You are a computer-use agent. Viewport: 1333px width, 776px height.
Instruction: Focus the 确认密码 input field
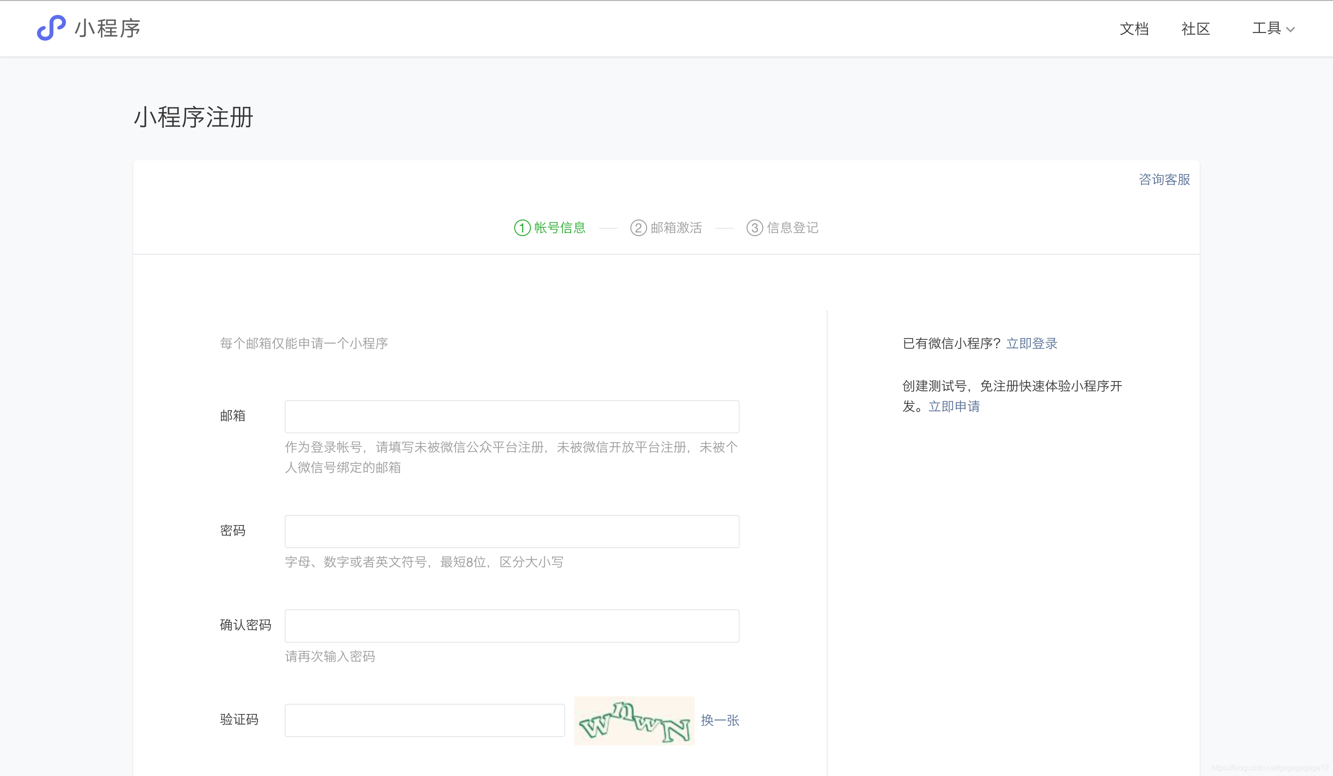[x=511, y=626]
